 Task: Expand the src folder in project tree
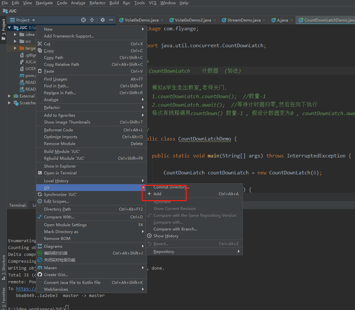point(15,41)
